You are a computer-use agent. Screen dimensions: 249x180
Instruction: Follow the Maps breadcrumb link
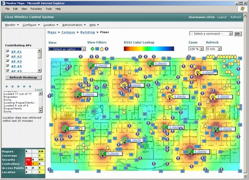pos(52,32)
